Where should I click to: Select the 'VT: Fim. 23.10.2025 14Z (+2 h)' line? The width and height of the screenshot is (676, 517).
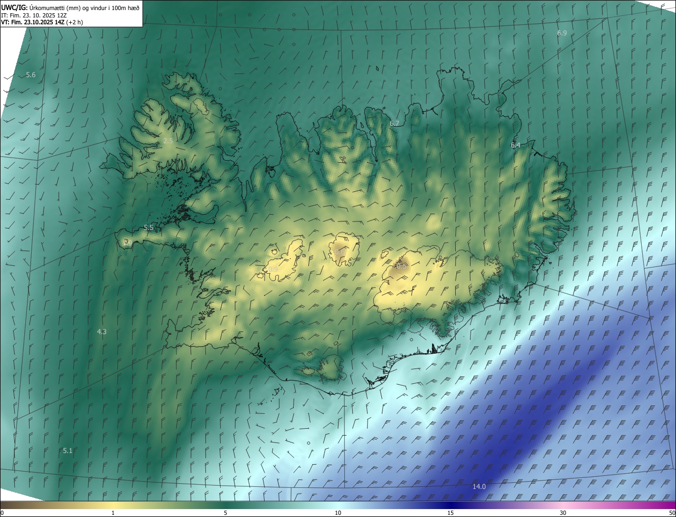tap(42, 22)
